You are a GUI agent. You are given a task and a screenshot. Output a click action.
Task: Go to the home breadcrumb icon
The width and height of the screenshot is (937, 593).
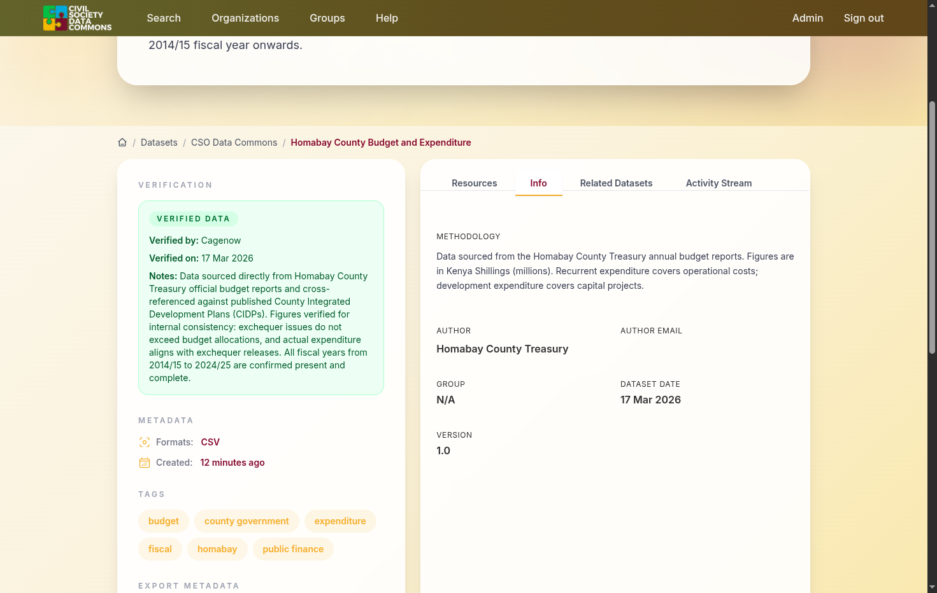[x=122, y=143]
